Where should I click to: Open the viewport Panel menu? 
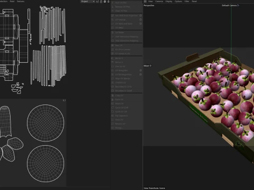point(194,2)
